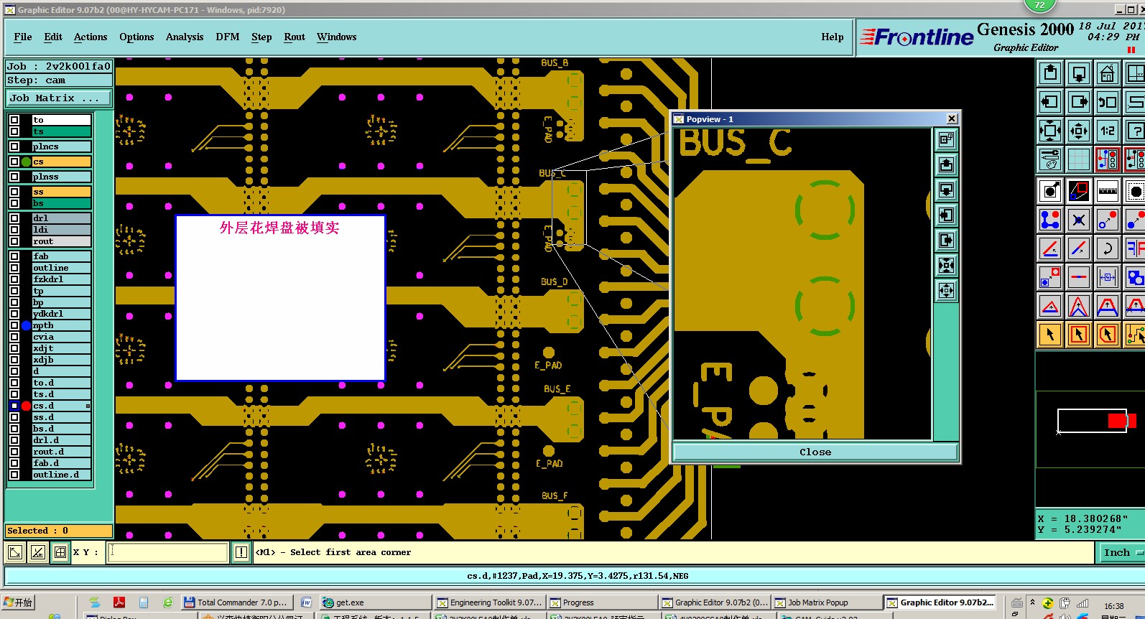Click the XY coordinate input field
Viewport: 1145px width, 619px height.
(x=168, y=552)
